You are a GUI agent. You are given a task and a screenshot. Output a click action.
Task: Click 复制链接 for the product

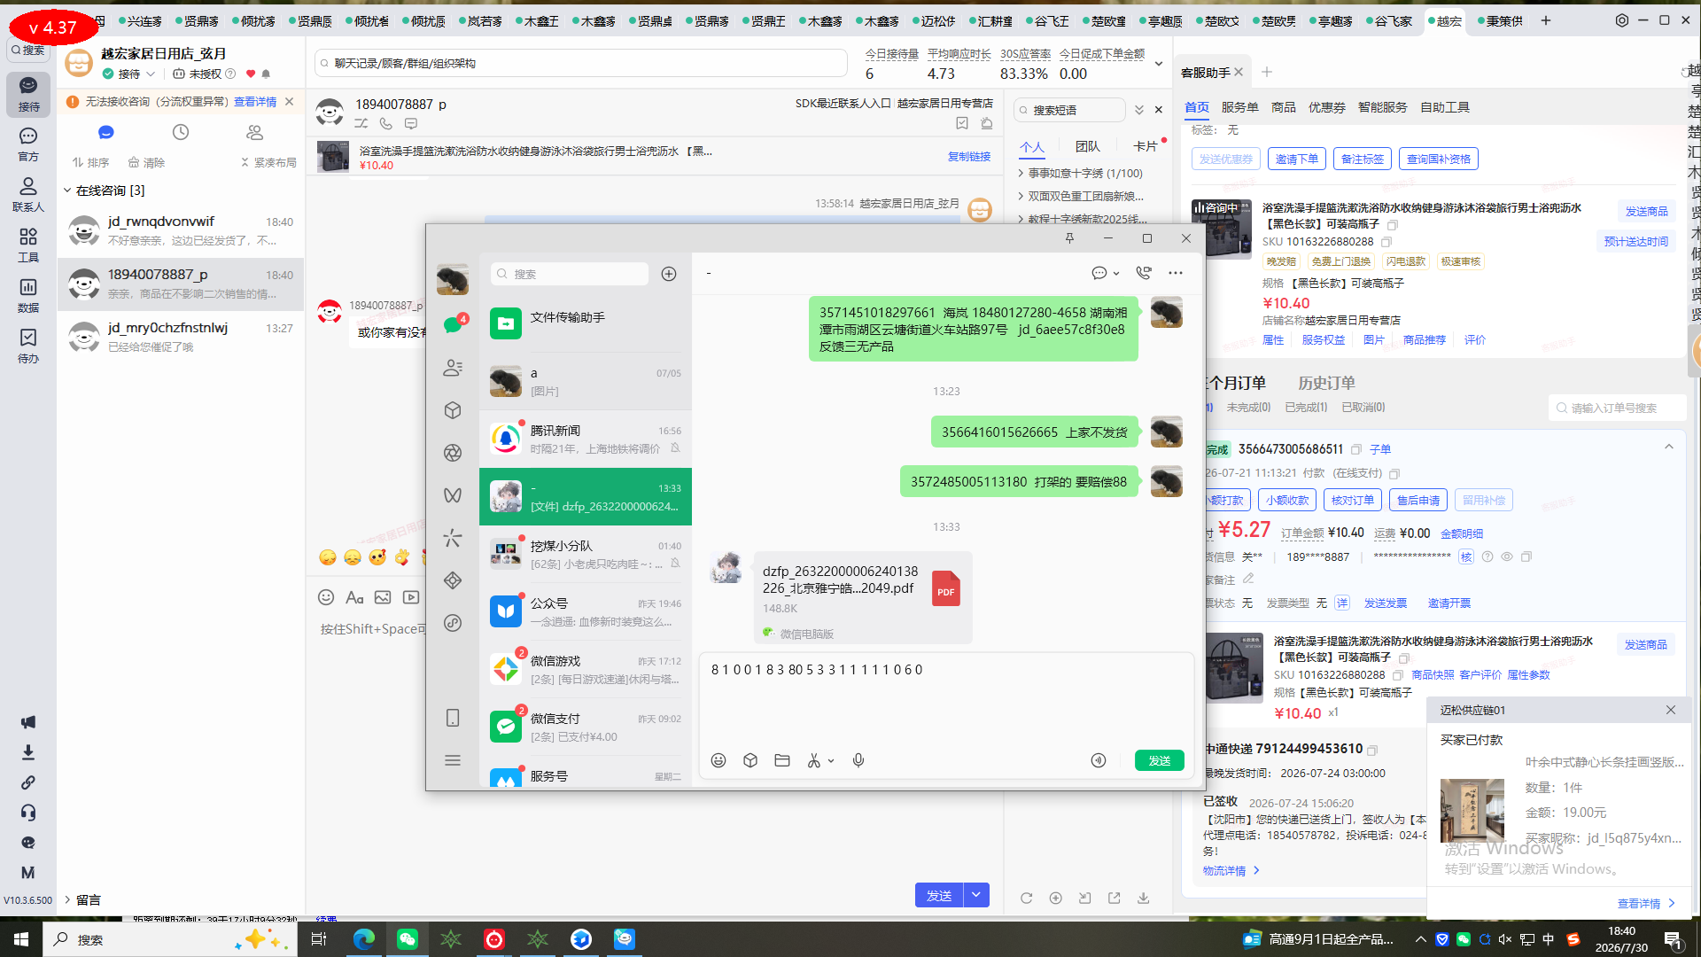[x=969, y=156]
